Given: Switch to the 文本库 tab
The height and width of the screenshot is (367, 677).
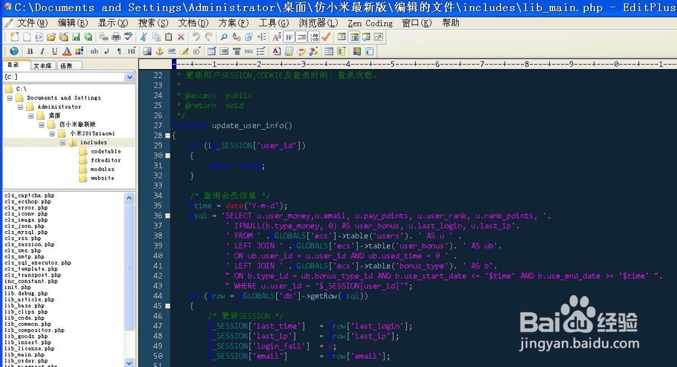Looking at the screenshot, I should click(x=42, y=66).
